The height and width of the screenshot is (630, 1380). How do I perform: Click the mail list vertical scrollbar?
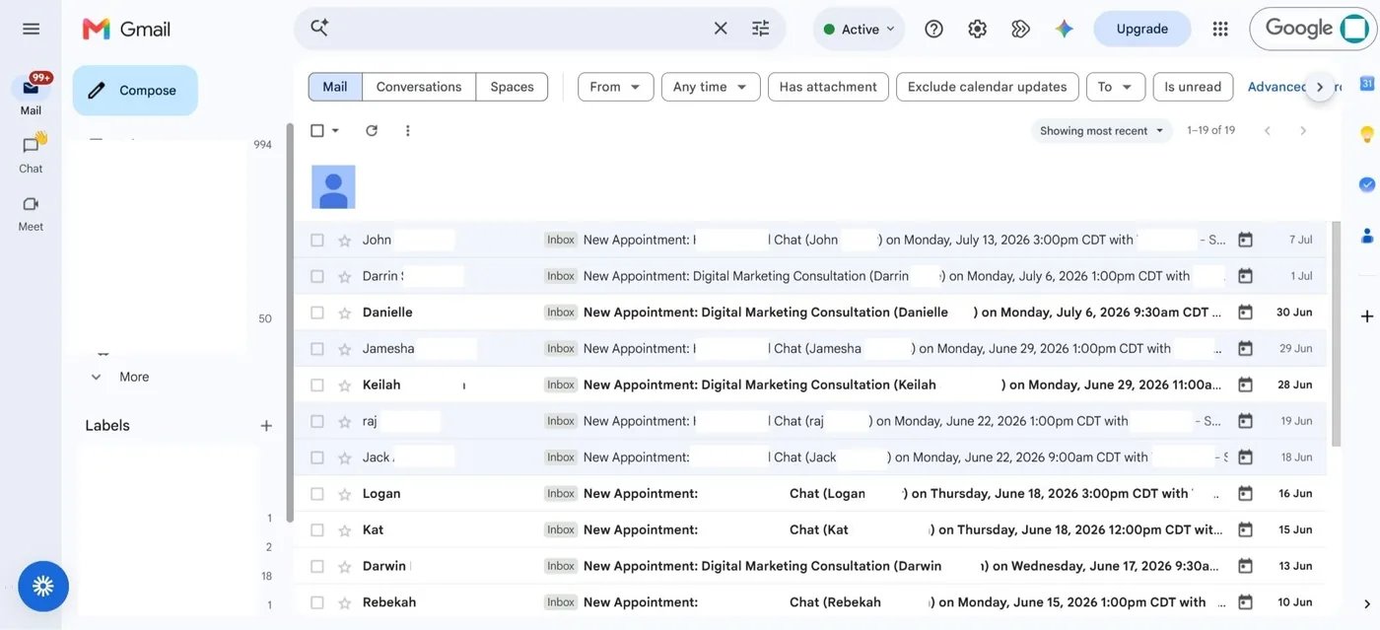coord(1336,333)
